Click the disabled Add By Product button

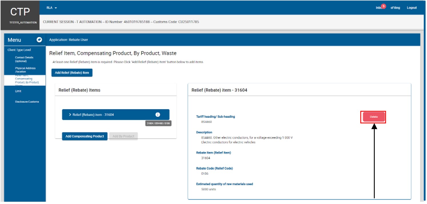(123, 136)
